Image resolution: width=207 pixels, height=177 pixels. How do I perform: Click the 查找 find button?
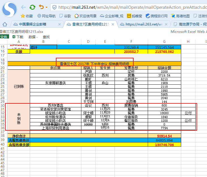pyautogui.click(x=46, y=37)
